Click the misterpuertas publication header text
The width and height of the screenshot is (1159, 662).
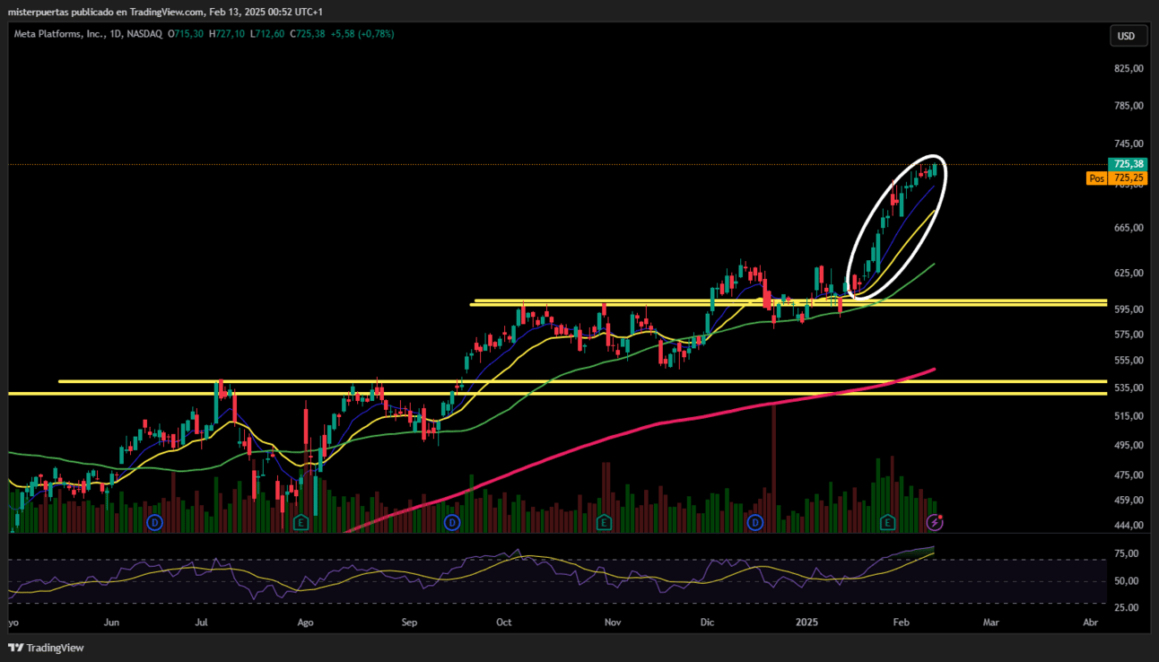point(166,12)
